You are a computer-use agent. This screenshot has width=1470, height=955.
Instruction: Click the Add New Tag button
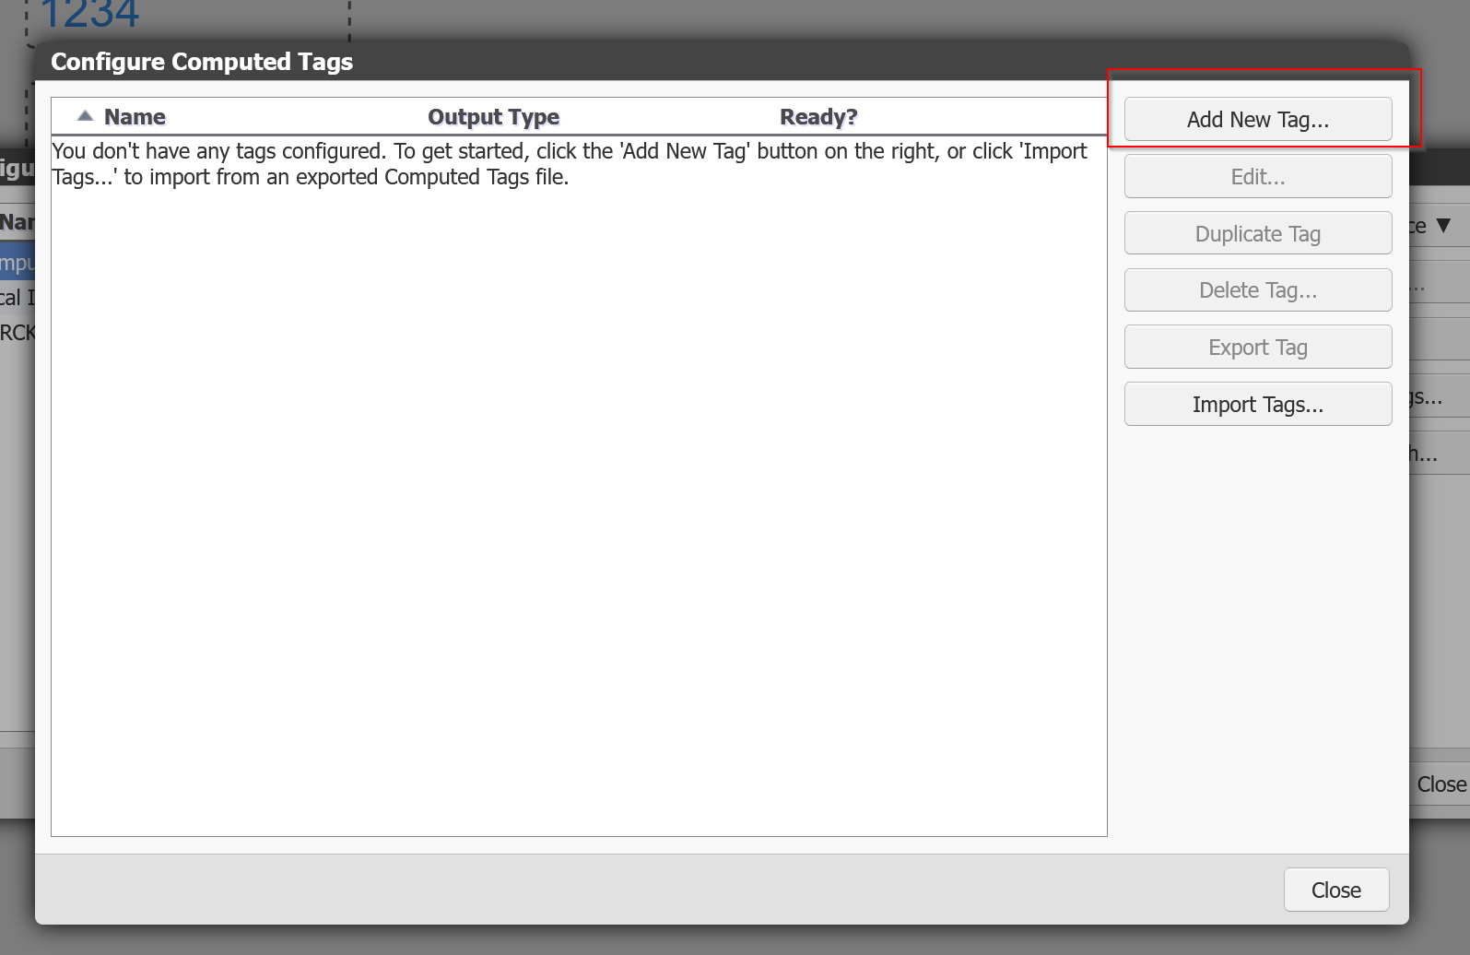click(x=1258, y=120)
